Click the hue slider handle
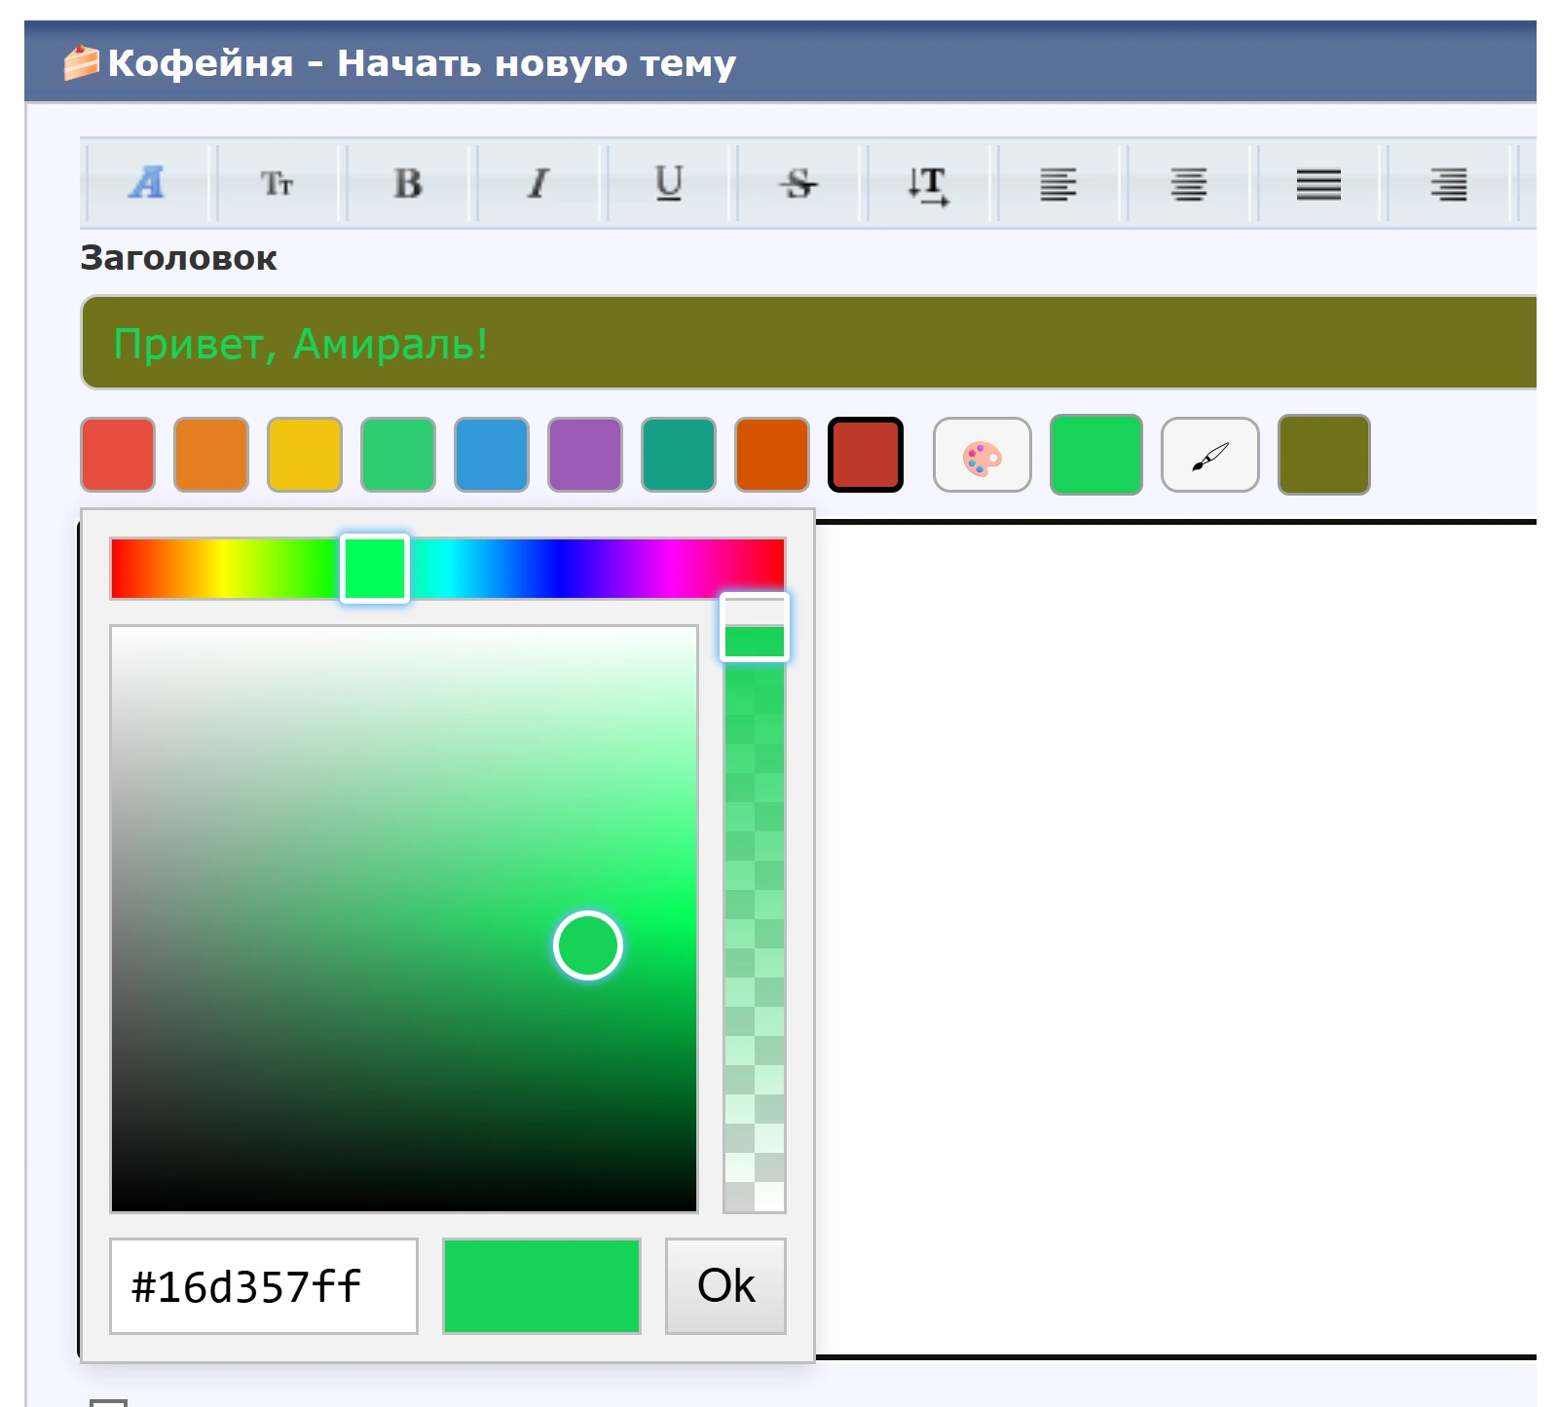 point(375,569)
